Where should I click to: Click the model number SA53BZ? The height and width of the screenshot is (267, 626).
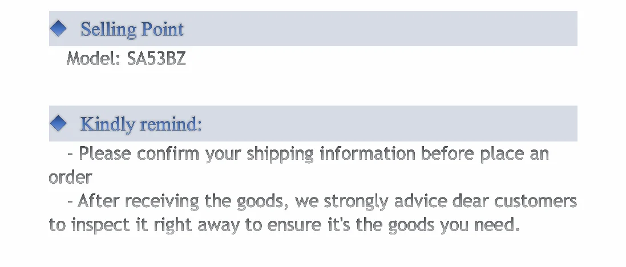(x=156, y=59)
